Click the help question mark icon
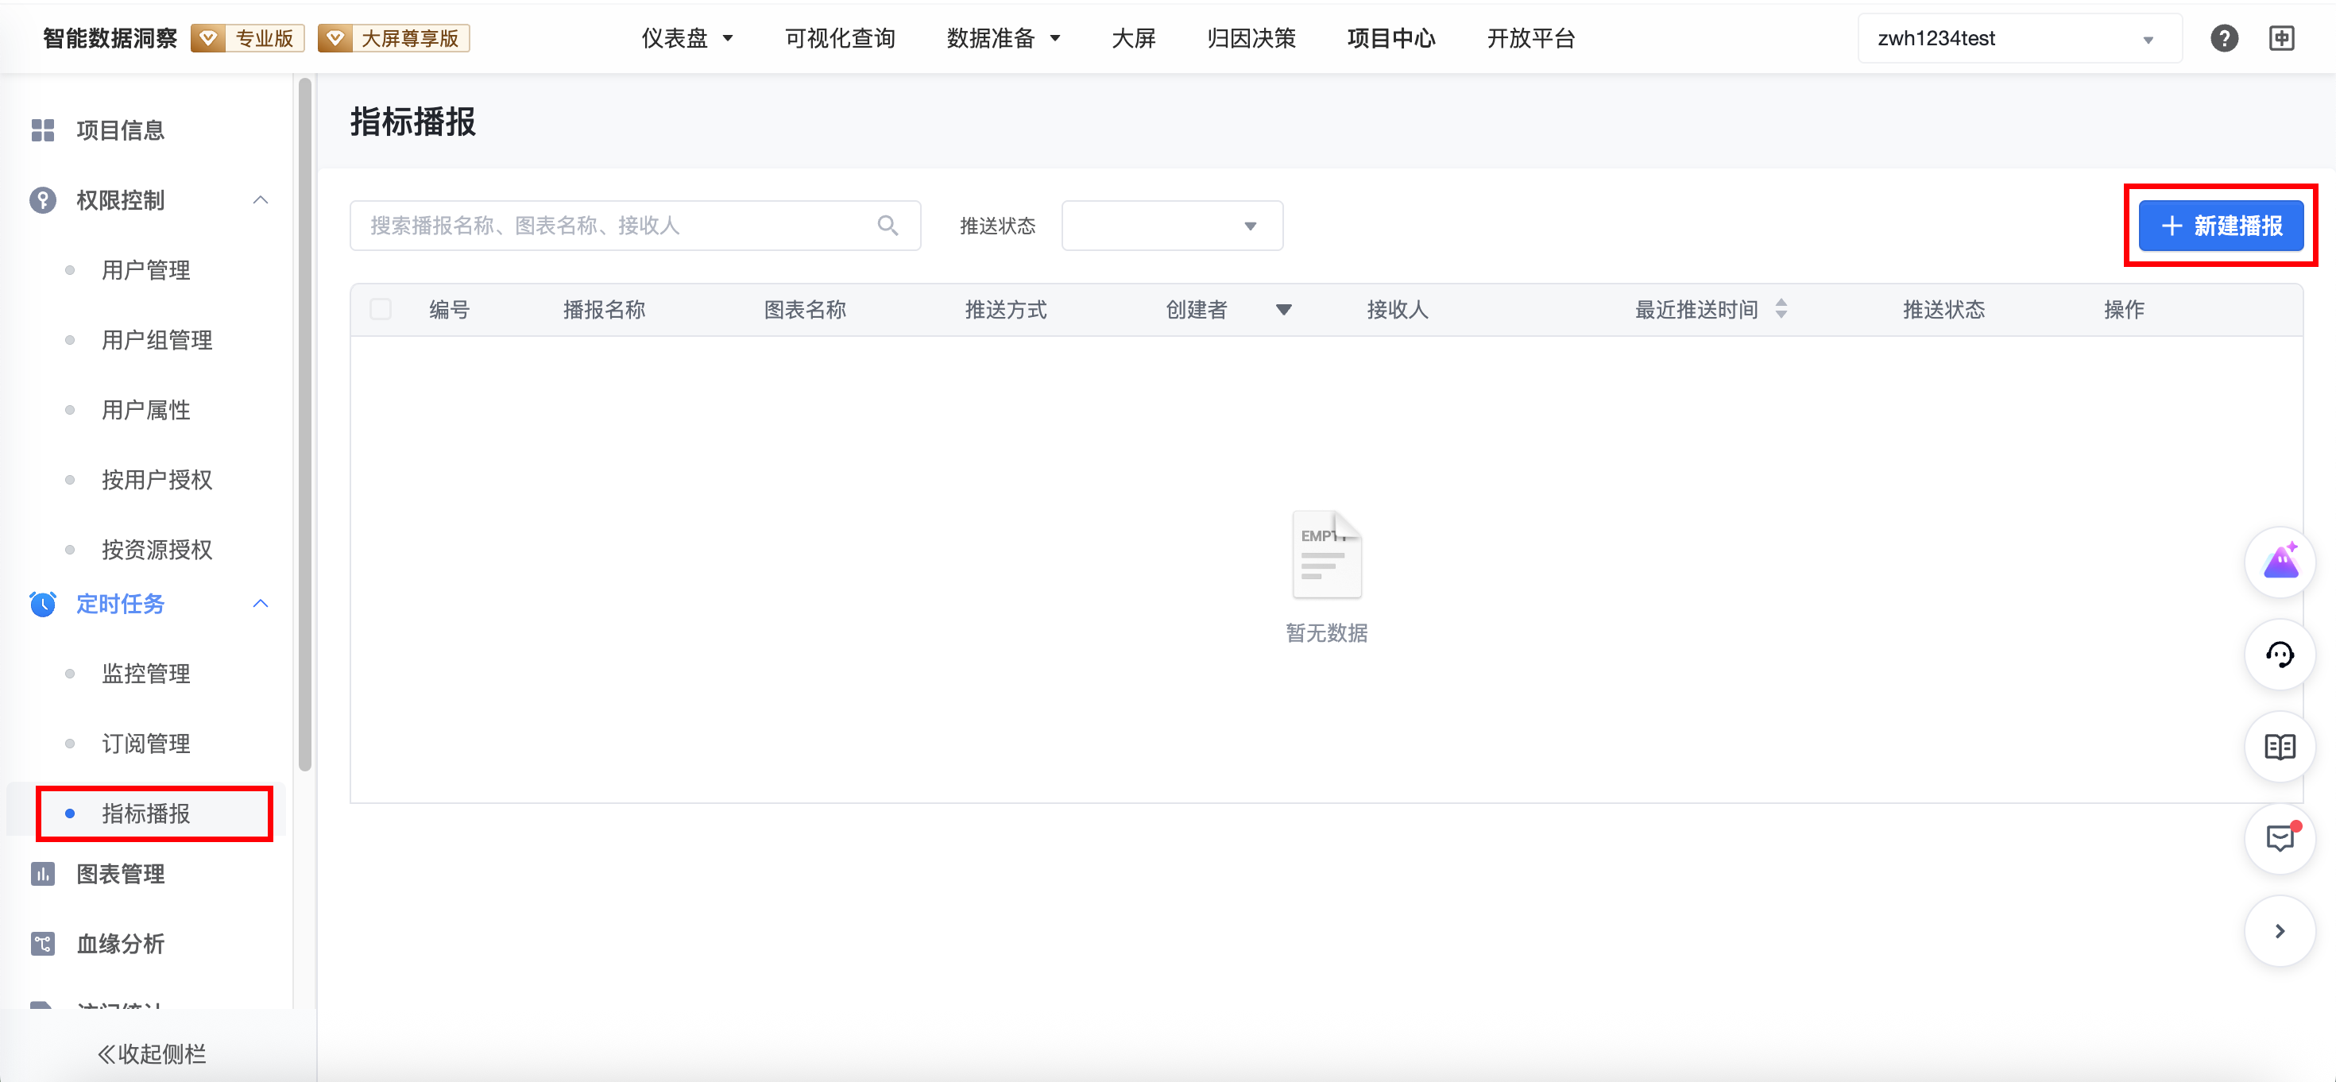Image resolution: width=2336 pixels, height=1082 pixels. click(x=2223, y=38)
